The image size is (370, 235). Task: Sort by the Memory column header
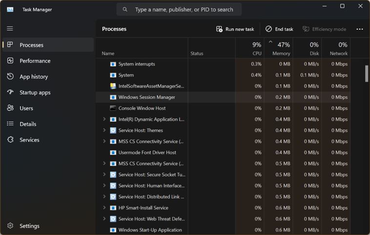click(279, 48)
